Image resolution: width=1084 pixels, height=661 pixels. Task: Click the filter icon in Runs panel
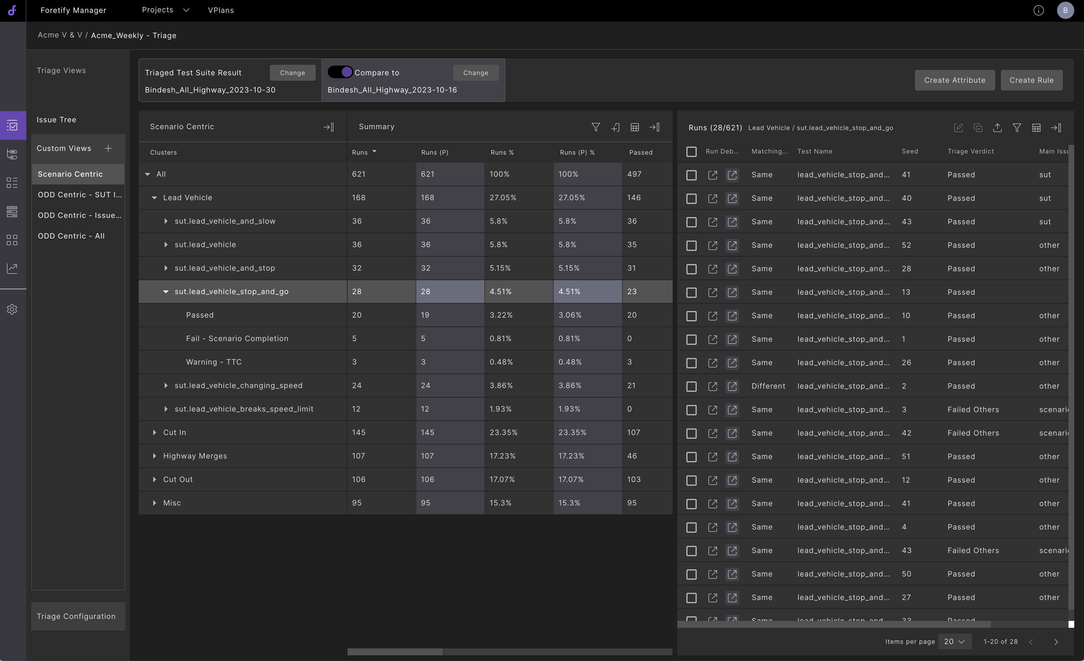[x=1017, y=128]
